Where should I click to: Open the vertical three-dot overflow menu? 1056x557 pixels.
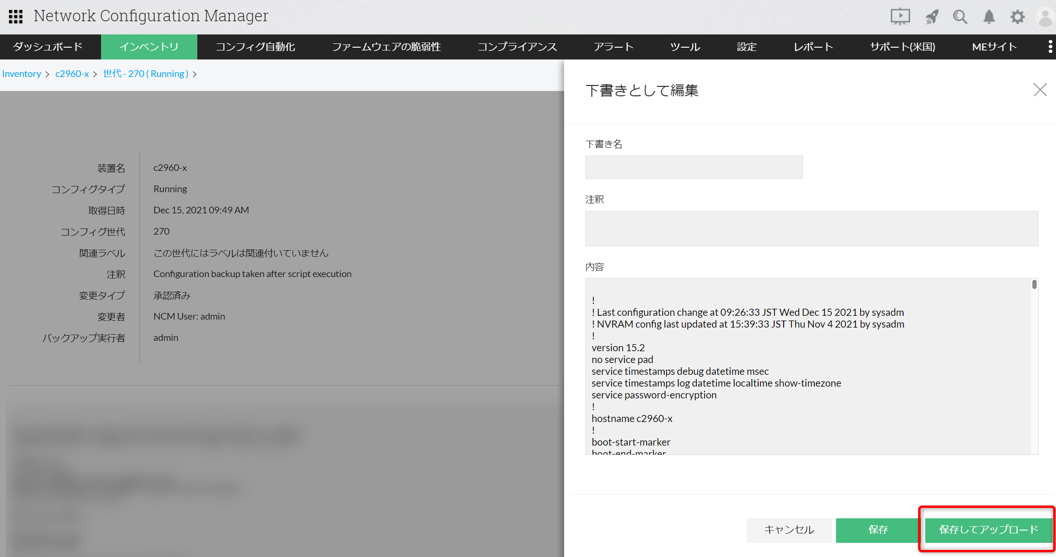click(1050, 47)
